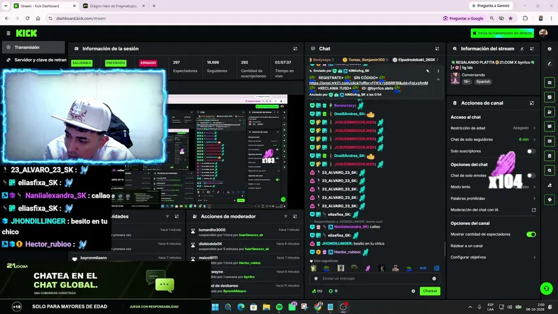The width and height of the screenshot is (558, 314).
Task: Click the stream category thumbnail beside Conversando
Action: pos(455,78)
